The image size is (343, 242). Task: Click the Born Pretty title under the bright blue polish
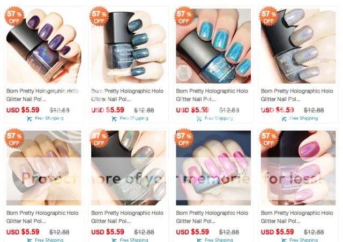point(212,95)
